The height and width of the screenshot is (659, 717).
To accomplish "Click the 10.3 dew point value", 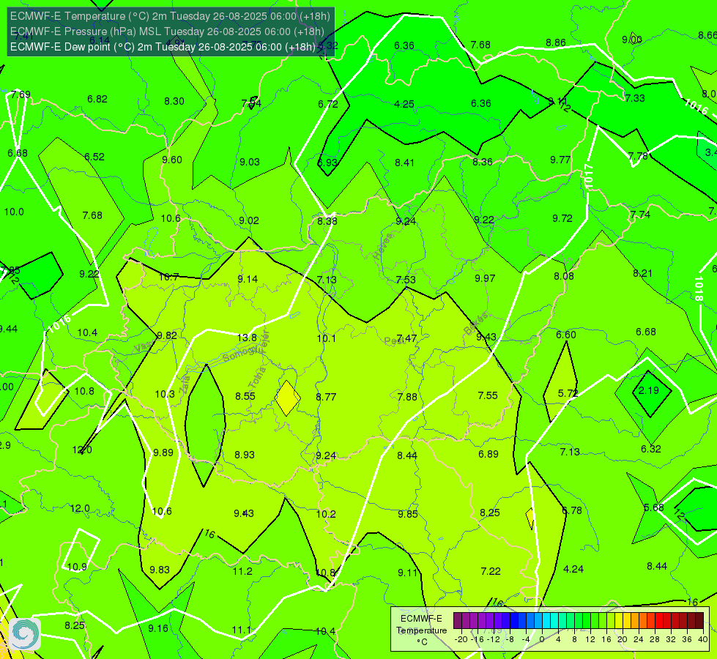I will (x=165, y=394).
